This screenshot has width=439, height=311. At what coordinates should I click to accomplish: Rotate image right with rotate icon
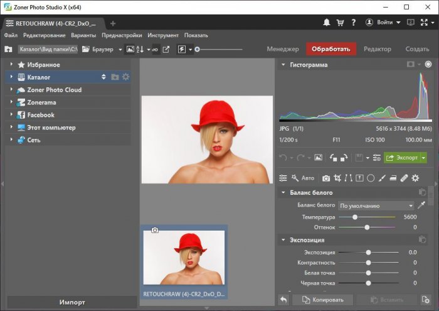click(345, 157)
